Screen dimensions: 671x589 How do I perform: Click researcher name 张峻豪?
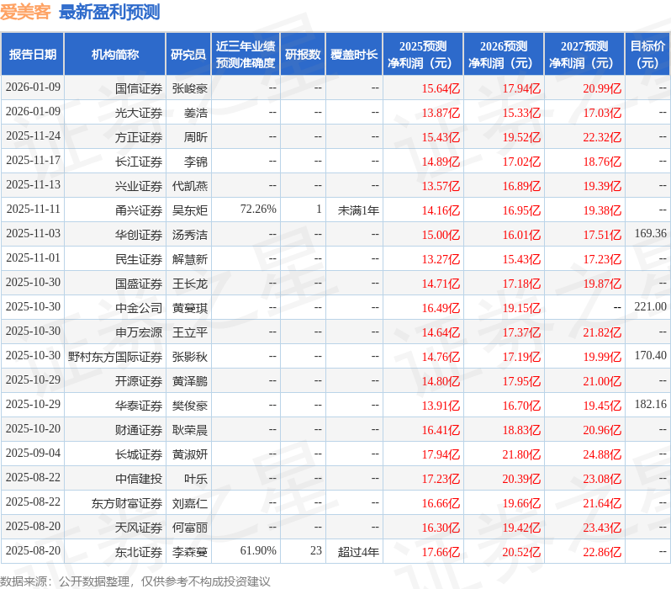tap(190, 88)
